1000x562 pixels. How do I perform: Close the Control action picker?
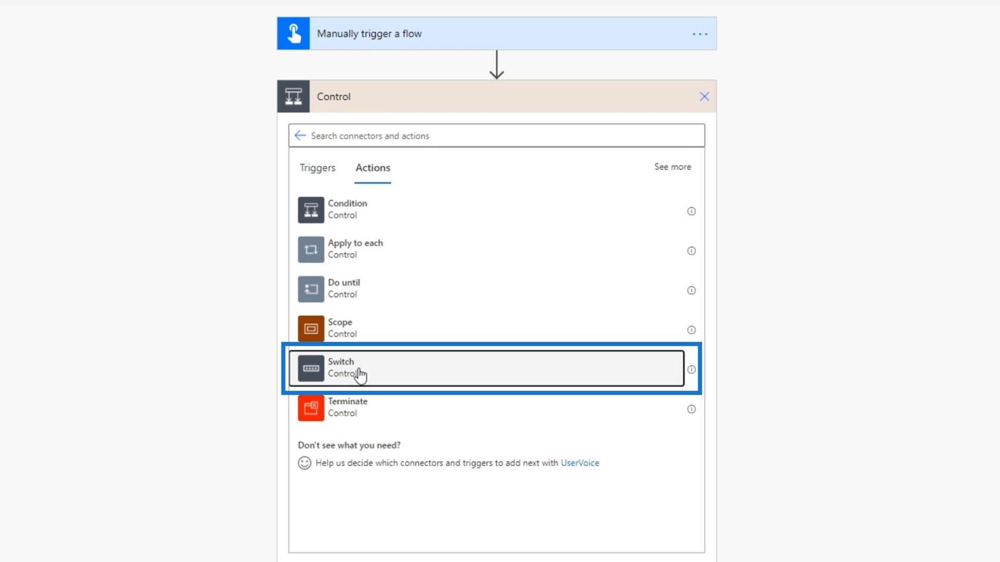pos(704,96)
